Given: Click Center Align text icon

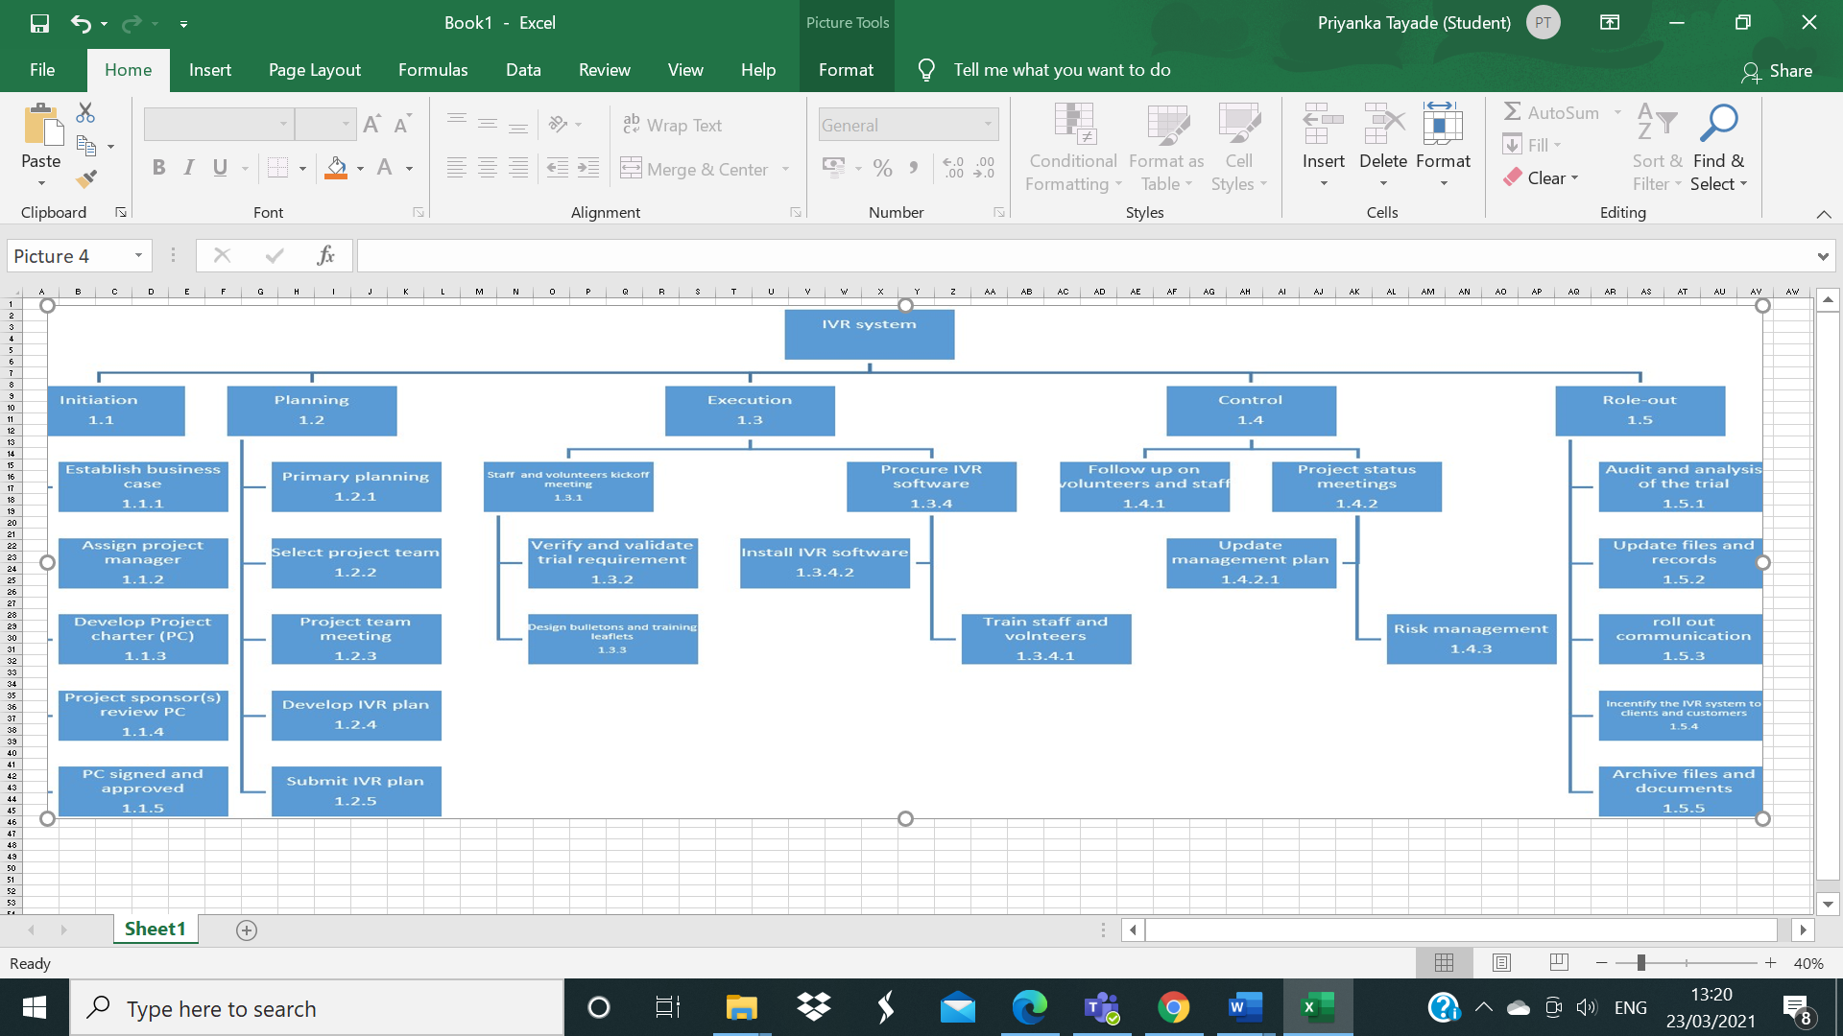Looking at the screenshot, I should [488, 167].
